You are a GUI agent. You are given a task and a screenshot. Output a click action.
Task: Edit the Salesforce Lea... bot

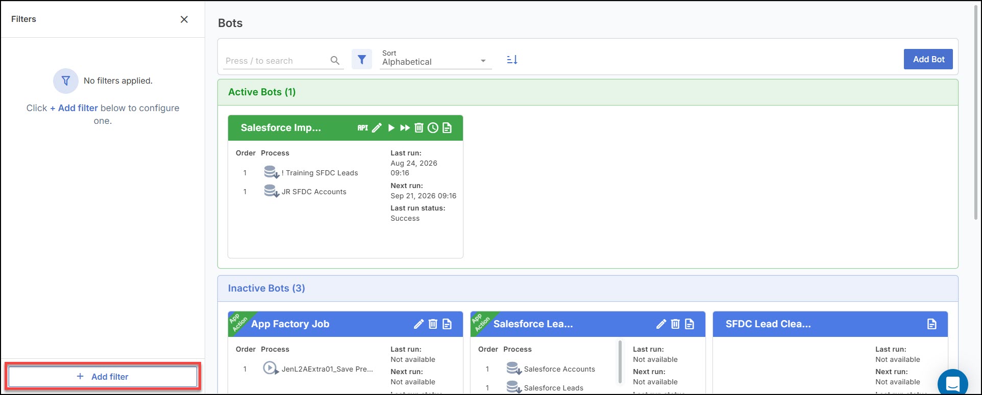pyautogui.click(x=661, y=324)
